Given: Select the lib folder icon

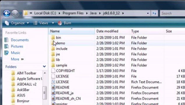Looking at the screenshot, I should click(53, 60).
